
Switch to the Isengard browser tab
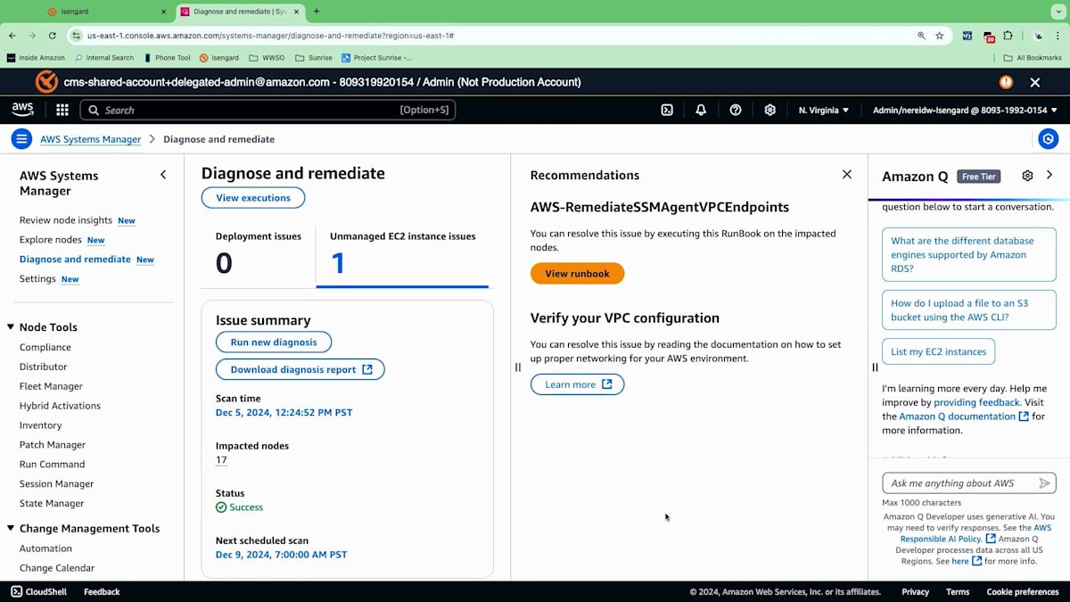pyautogui.click(x=107, y=12)
